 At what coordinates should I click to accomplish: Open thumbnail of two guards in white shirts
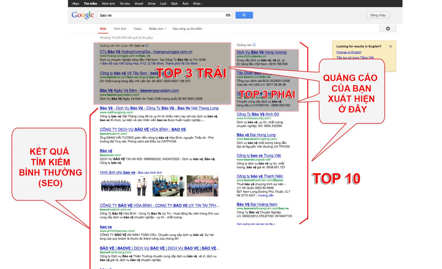pos(142,186)
